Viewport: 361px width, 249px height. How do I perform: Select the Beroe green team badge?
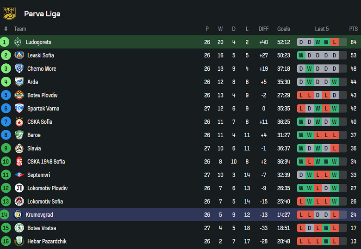point(19,135)
